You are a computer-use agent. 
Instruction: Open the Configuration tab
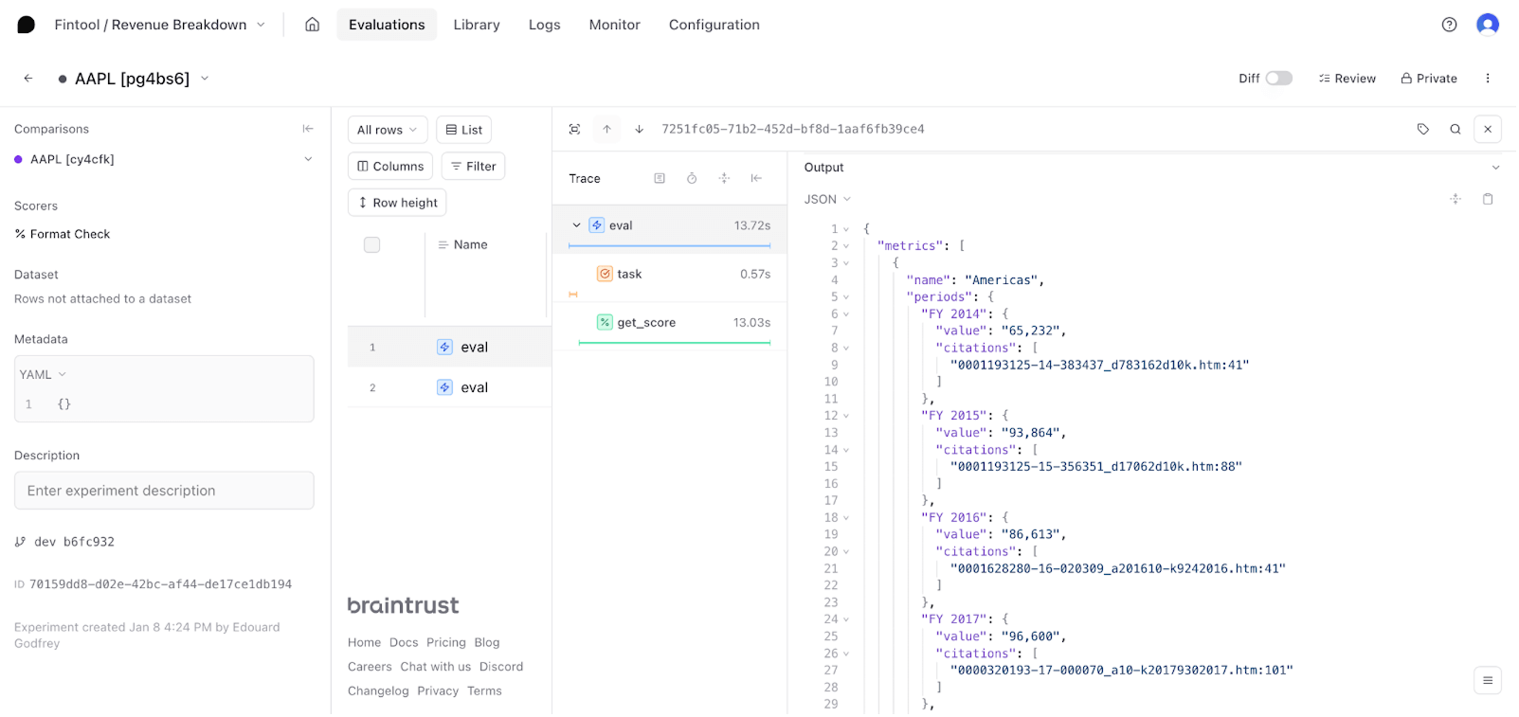point(714,25)
